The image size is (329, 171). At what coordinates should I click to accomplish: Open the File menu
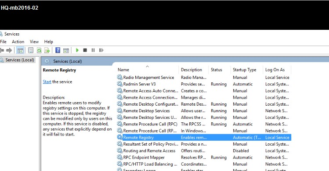click(3, 42)
